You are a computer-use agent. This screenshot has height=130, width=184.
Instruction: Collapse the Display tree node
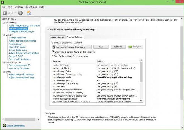click(4, 35)
